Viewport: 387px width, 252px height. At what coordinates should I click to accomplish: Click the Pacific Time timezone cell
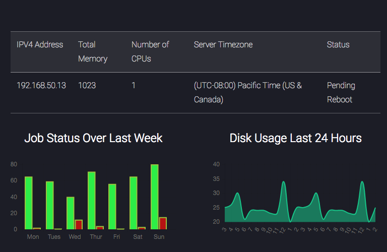pos(248,92)
